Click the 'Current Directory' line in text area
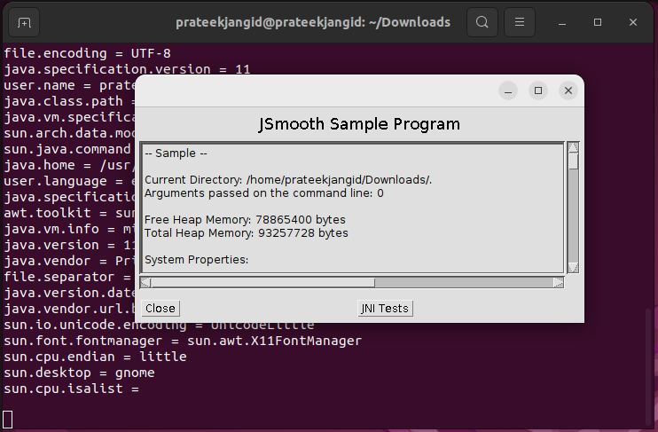 (288, 180)
